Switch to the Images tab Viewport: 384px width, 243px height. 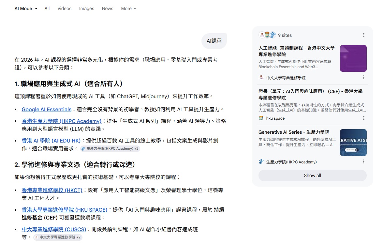click(x=86, y=8)
